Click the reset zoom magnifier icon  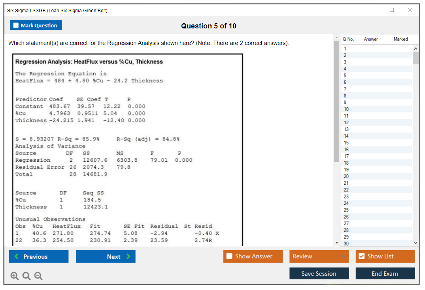(x=26, y=276)
